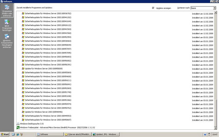Click the install date in the KB952954 row
Viewport: 219px width, 137px height.
203,37
